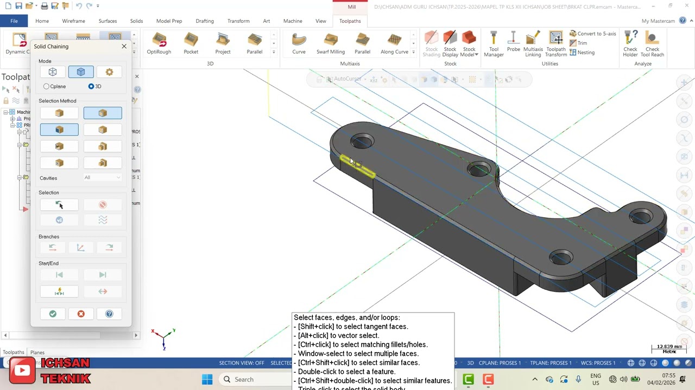Open Multiaxis Linking

(x=533, y=44)
